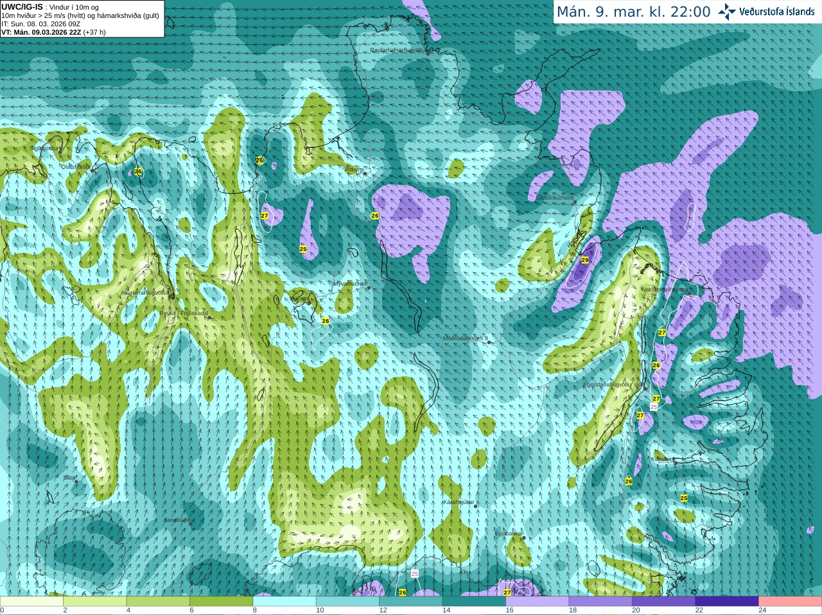Click the Veðurstofa Íslands logo icon
Screen dimensions: 822x615
point(727,11)
